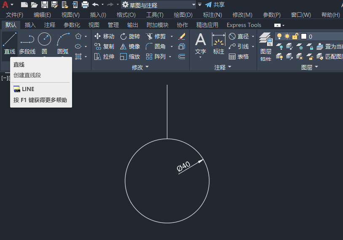
Task: Expand the Annotation (注释) panel
Action: point(222,67)
